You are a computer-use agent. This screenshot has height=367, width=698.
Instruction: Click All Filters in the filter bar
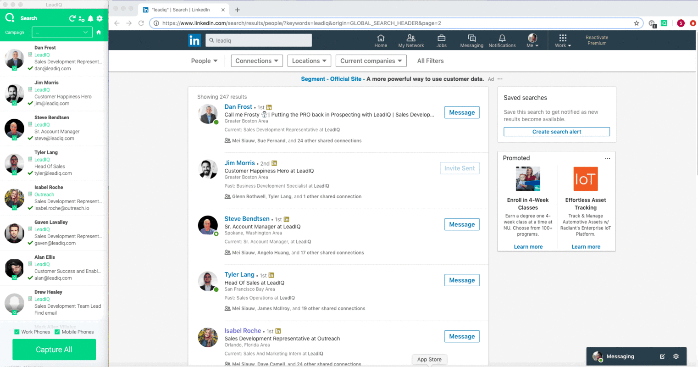tap(430, 61)
